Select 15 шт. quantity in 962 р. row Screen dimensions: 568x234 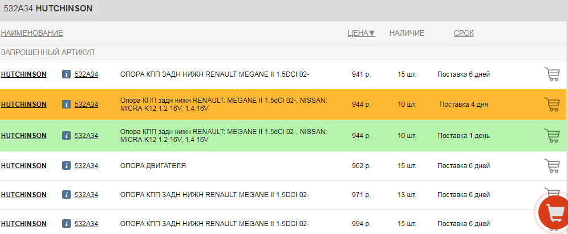407,165
